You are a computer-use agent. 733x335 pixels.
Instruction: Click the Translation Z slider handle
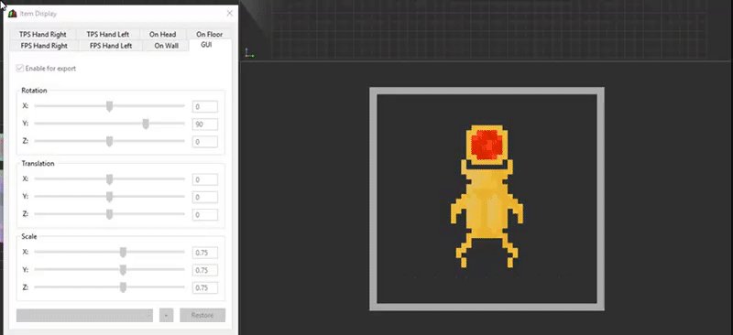click(109, 214)
